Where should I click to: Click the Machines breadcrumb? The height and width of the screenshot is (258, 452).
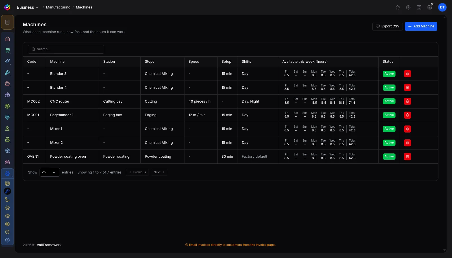[x=84, y=7]
